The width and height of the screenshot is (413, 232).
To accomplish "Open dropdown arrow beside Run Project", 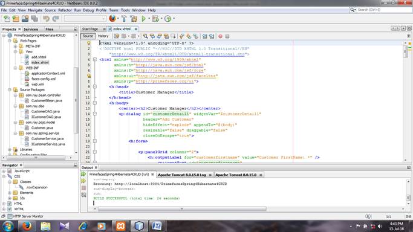I will (149, 19).
